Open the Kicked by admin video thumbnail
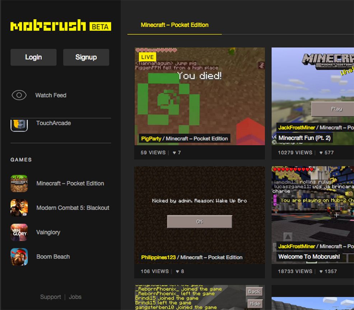This screenshot has height=310, width=354. click(200, 215)
